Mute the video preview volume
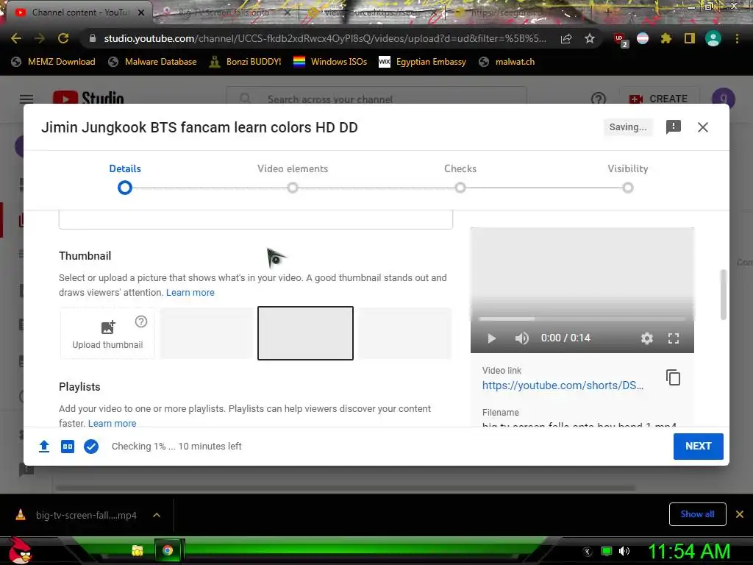753x565 pixels. [521, 338]
